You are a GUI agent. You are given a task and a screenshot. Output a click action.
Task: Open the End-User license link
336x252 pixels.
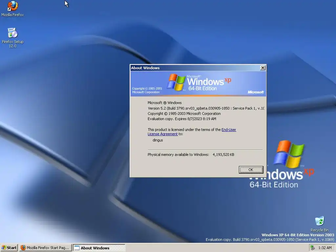(x=229, y=130)
